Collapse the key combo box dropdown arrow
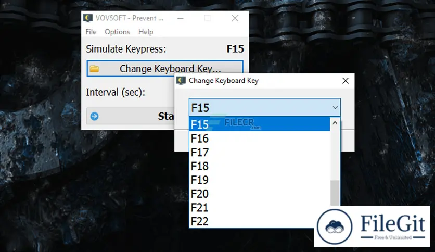 (x=335, y=107)
